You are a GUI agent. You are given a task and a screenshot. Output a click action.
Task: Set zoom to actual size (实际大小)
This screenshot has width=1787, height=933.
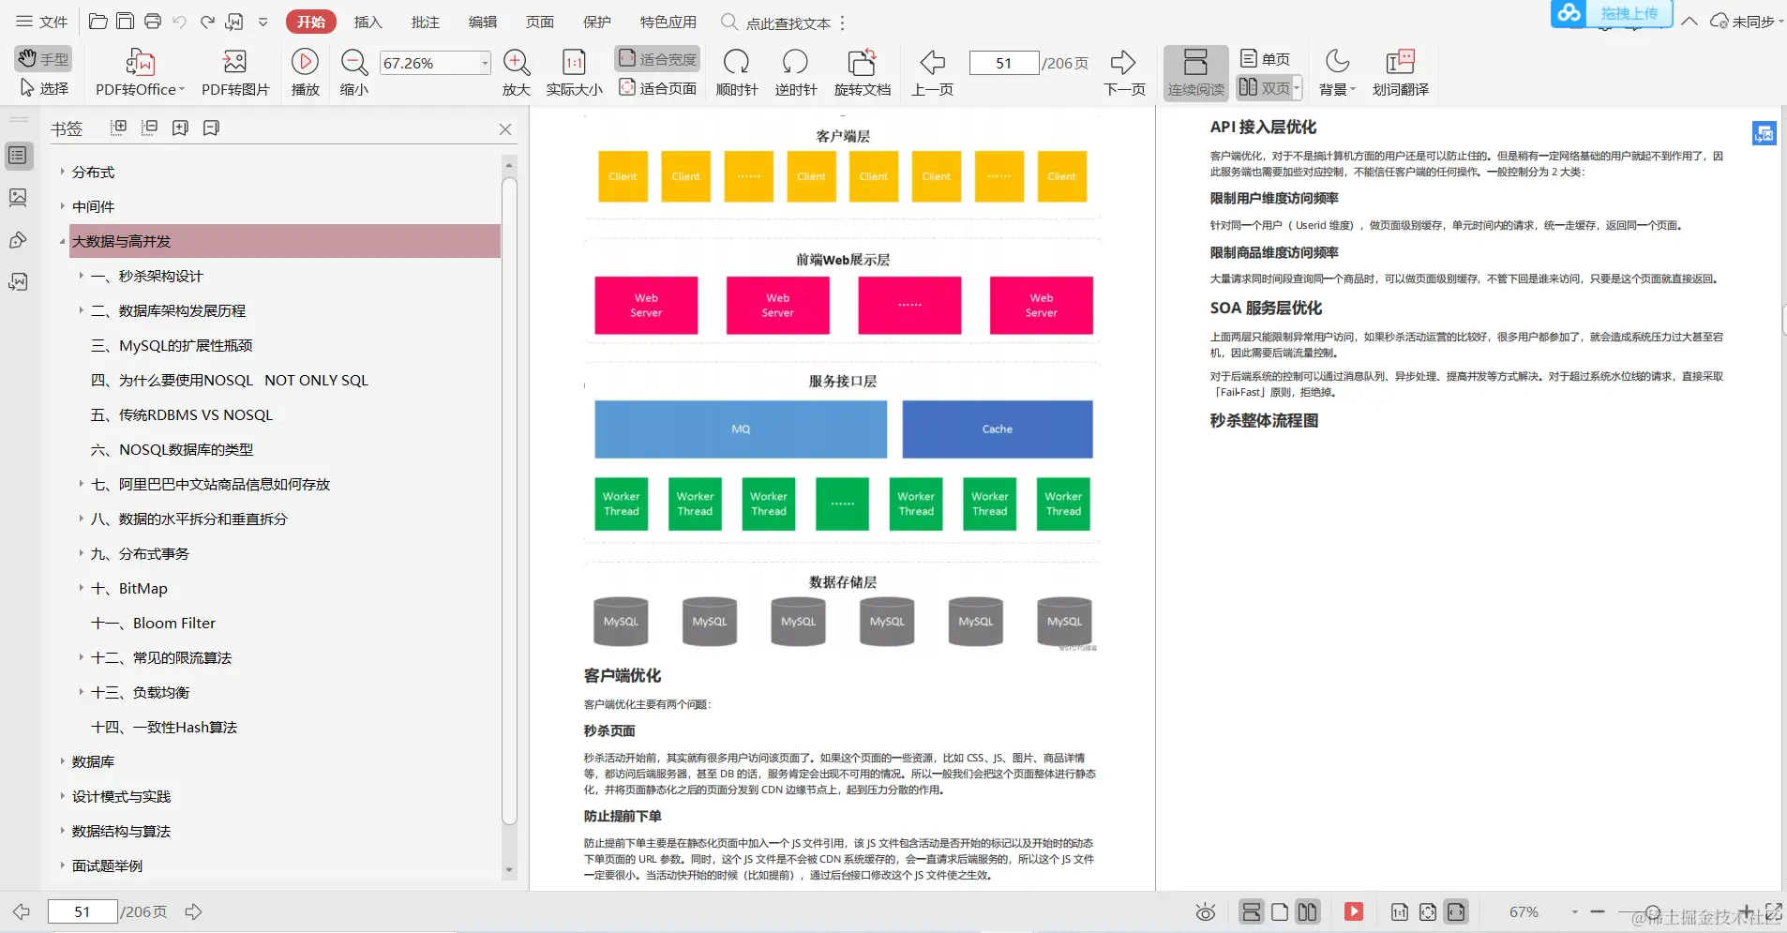(x=573, y=72)
